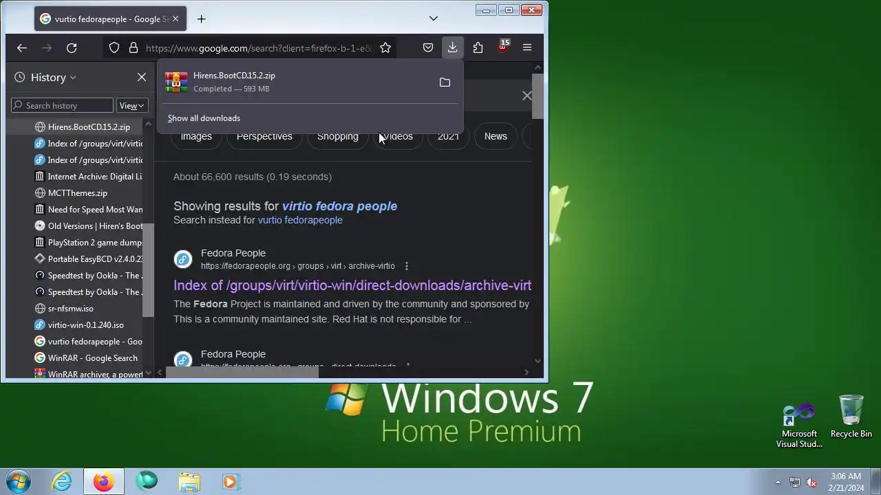Open Internet Archive: Digital Library history entry
The height and width of the screenshot is (495, 881).
tap(88, 177)
